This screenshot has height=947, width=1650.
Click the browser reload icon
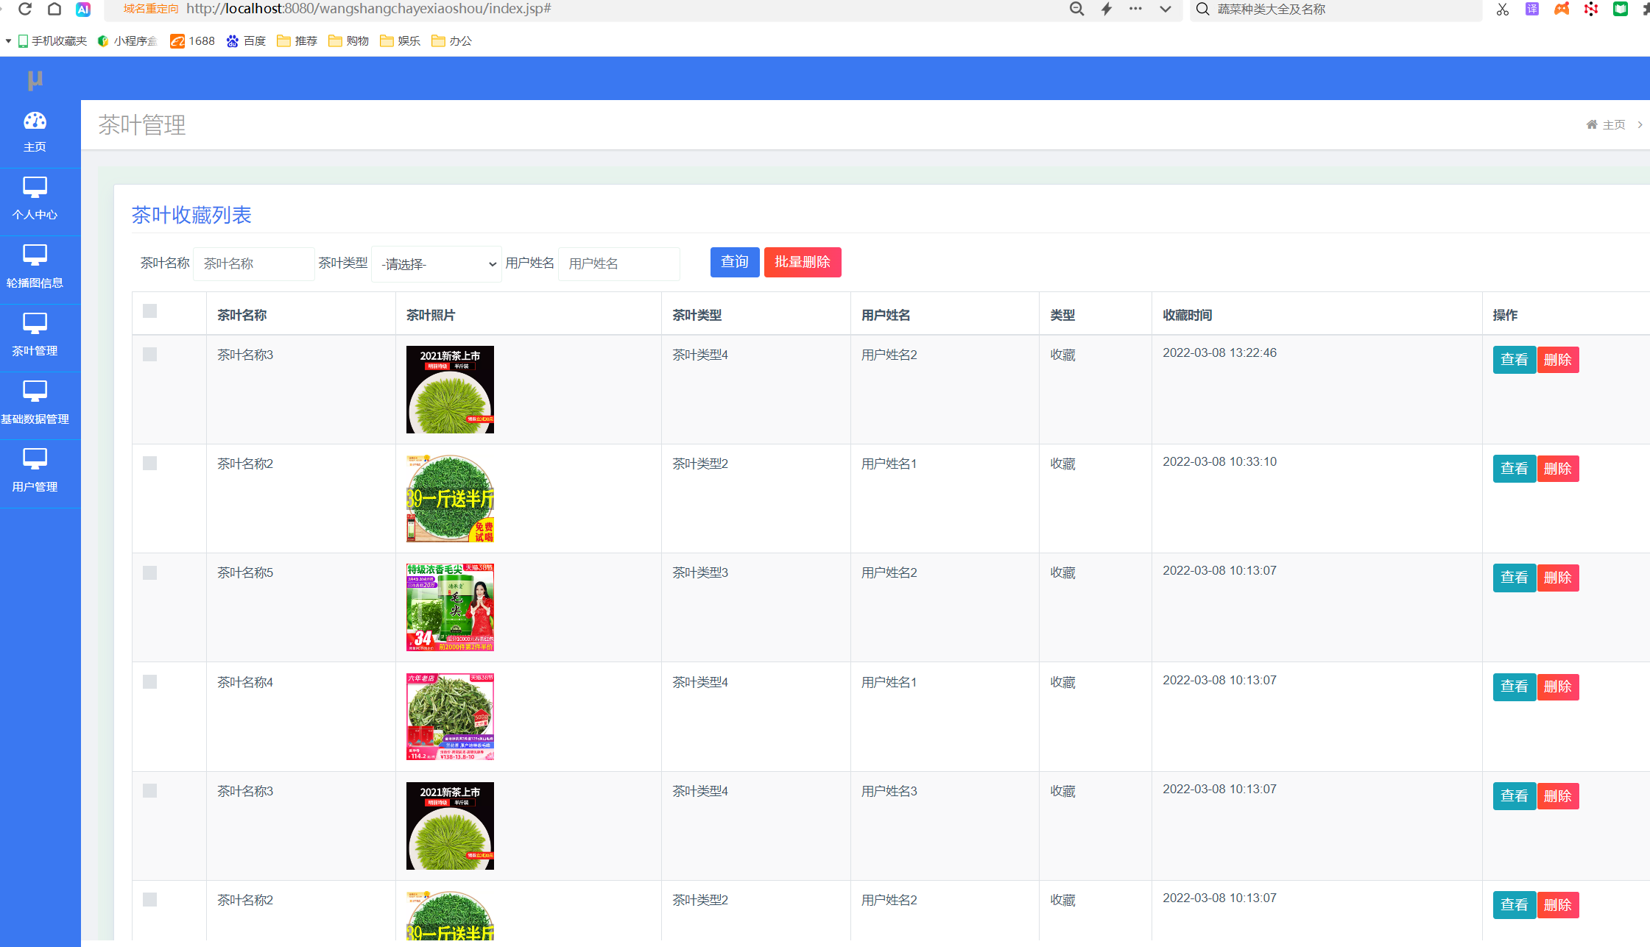click(25, 9)
